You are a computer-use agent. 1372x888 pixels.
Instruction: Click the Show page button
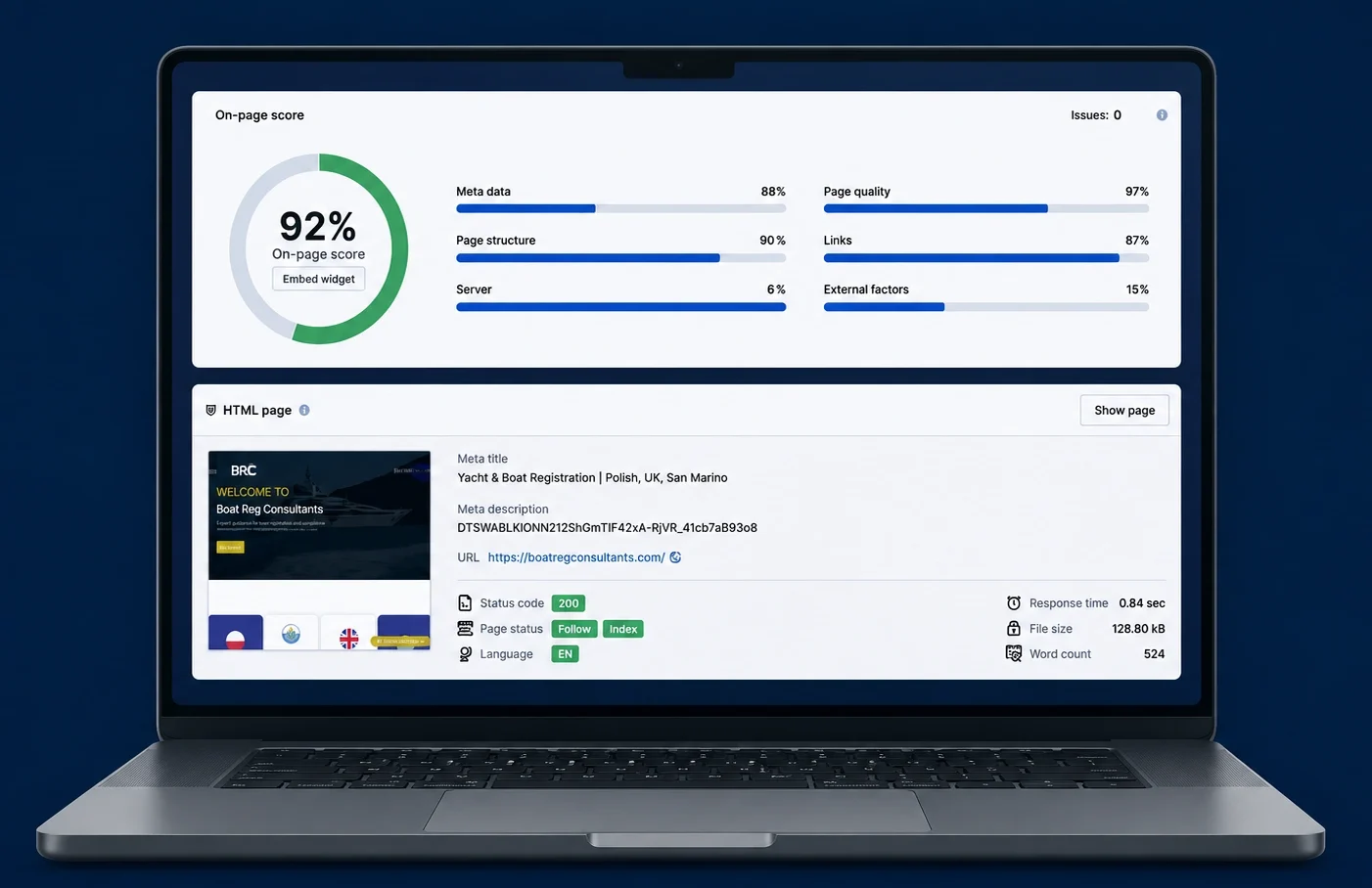click(1124, 411)
